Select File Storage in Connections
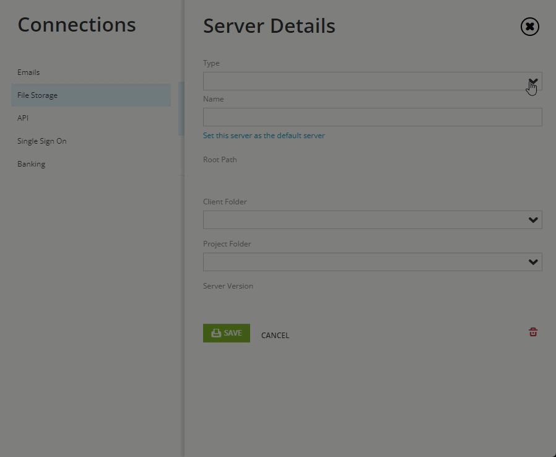This screenshot has height=457, width=556. point(91,95)
